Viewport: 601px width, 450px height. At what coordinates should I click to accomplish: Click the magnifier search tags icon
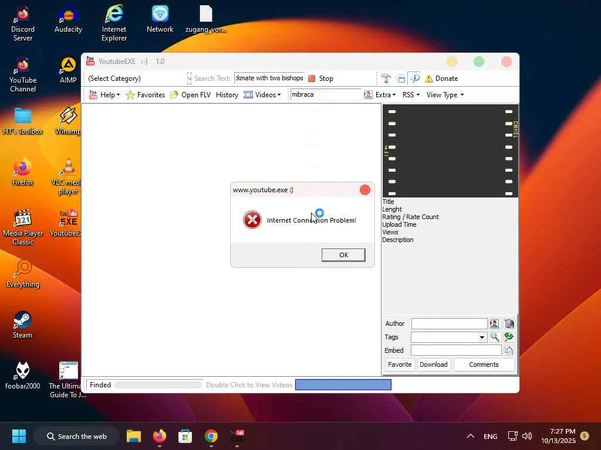pos(494,337)
